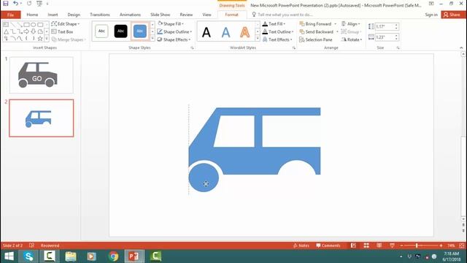The image size is (467, 263).
Task: Open Size dialog launcher
Action: (x=398, y=47)
